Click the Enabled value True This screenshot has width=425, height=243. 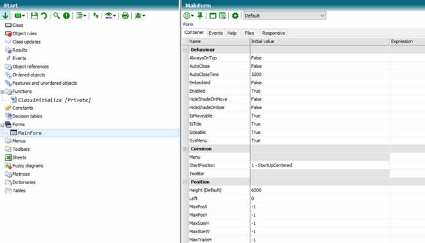256,91
